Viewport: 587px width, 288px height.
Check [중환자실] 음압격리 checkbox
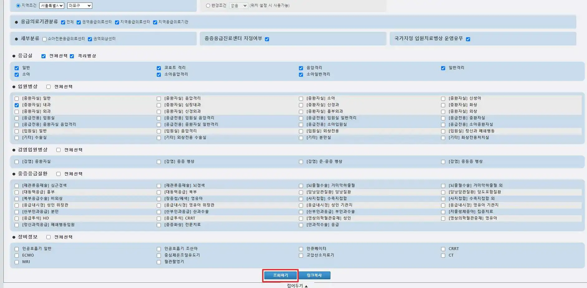tap(159, 98)
